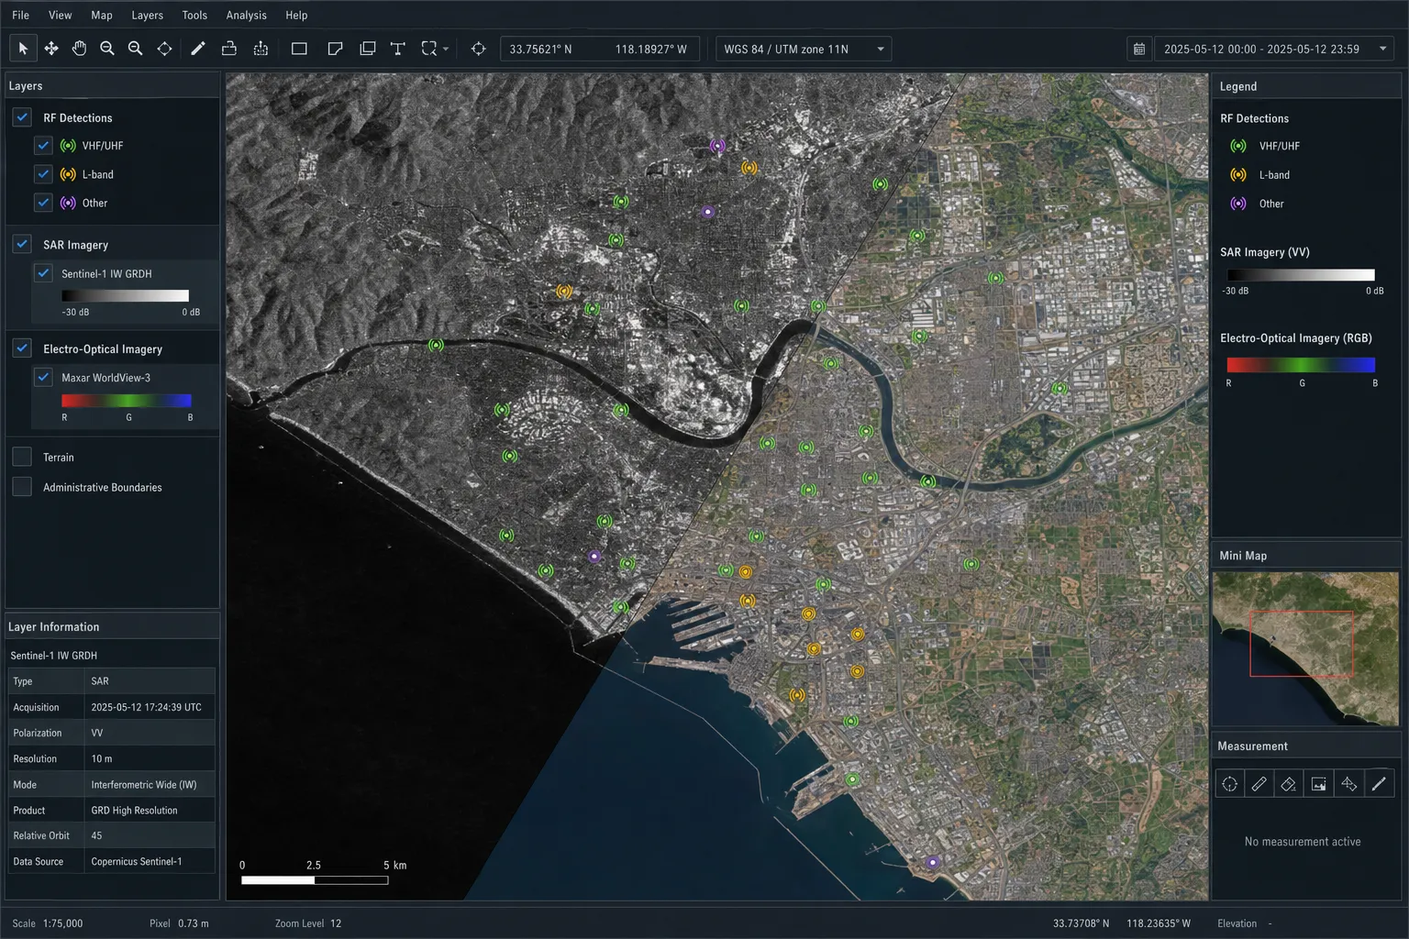
Task: Open the Analysis menu
Action: pyautogui.click(x=247, y=15)
